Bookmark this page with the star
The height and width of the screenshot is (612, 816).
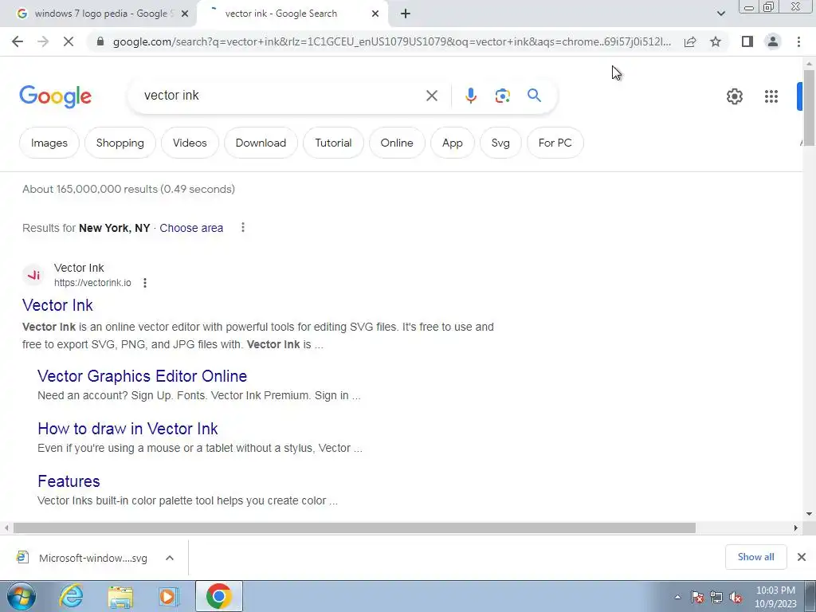pyautogui.click(x=716, y=41)
